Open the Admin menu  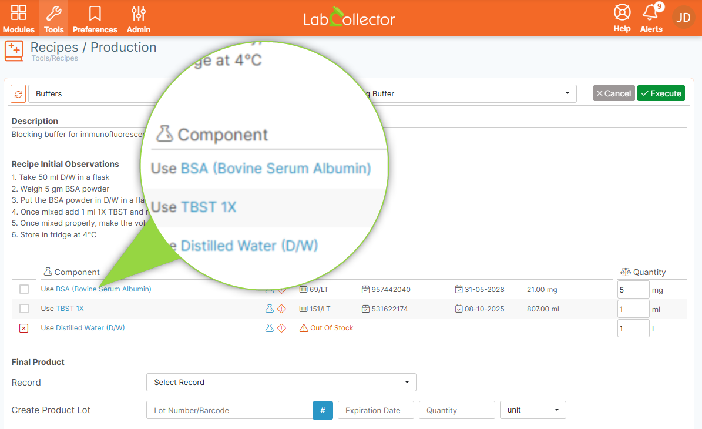click(x=138, y=18)
